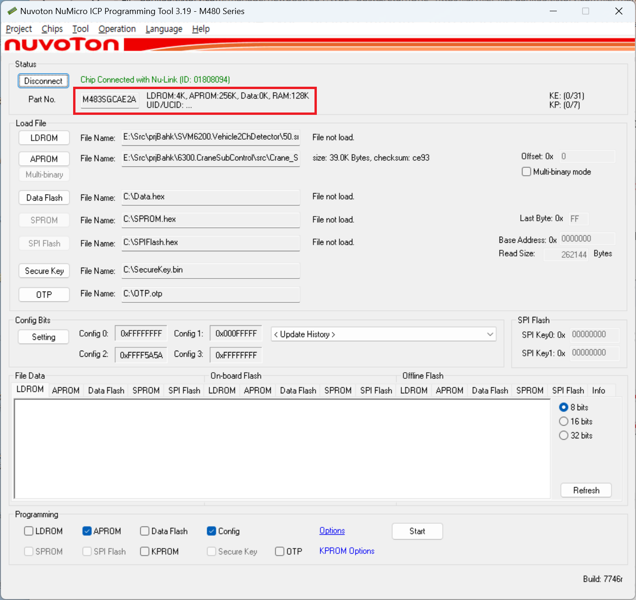Image resolution: width=636 pixels, height=600 pixels.
Task: Click the Disconnect button
Action: click(x=44, y=81)
